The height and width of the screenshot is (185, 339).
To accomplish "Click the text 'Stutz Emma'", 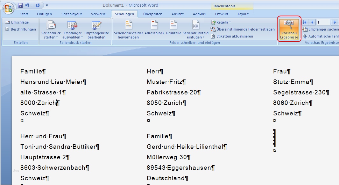I will [291, 82].
